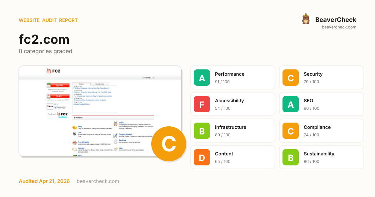
Task: Click the large overall C grade circle
Action: pos(168,144)
